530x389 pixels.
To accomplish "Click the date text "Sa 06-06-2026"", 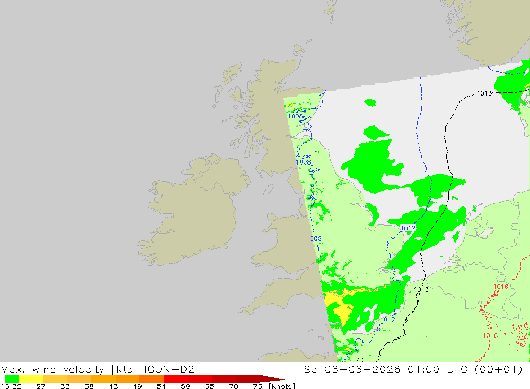I will click(352, 369).
